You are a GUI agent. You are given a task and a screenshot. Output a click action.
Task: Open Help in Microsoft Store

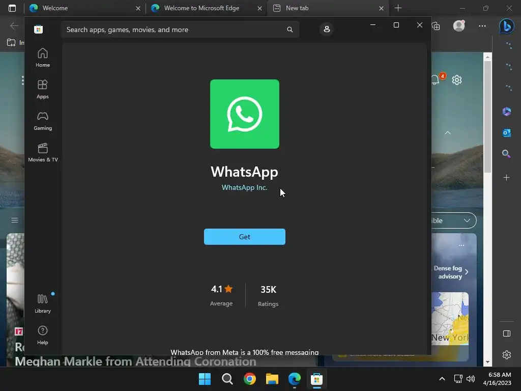[43, 335]
